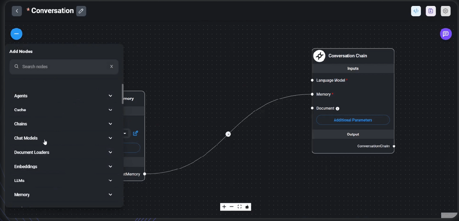Viewport: 459px width, 221px height.
Task: Click the Add Nodes list scrollbar
Action: click(122, 93)
